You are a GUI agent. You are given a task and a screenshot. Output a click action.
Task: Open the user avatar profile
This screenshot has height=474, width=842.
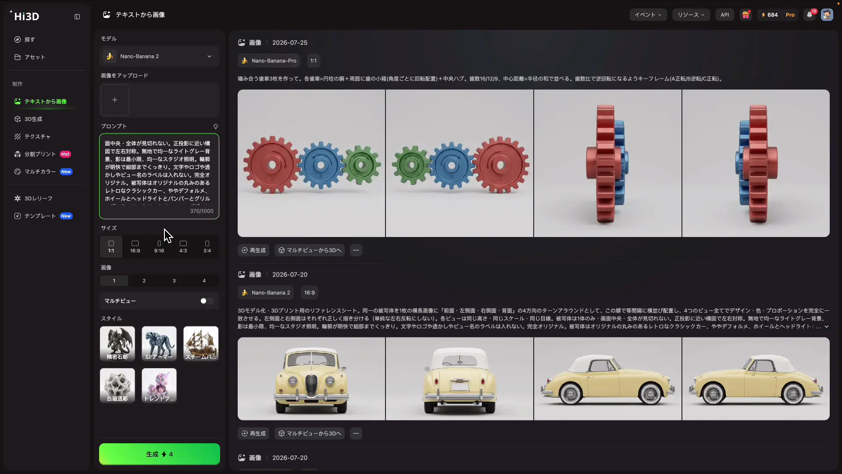pos(827,15)
